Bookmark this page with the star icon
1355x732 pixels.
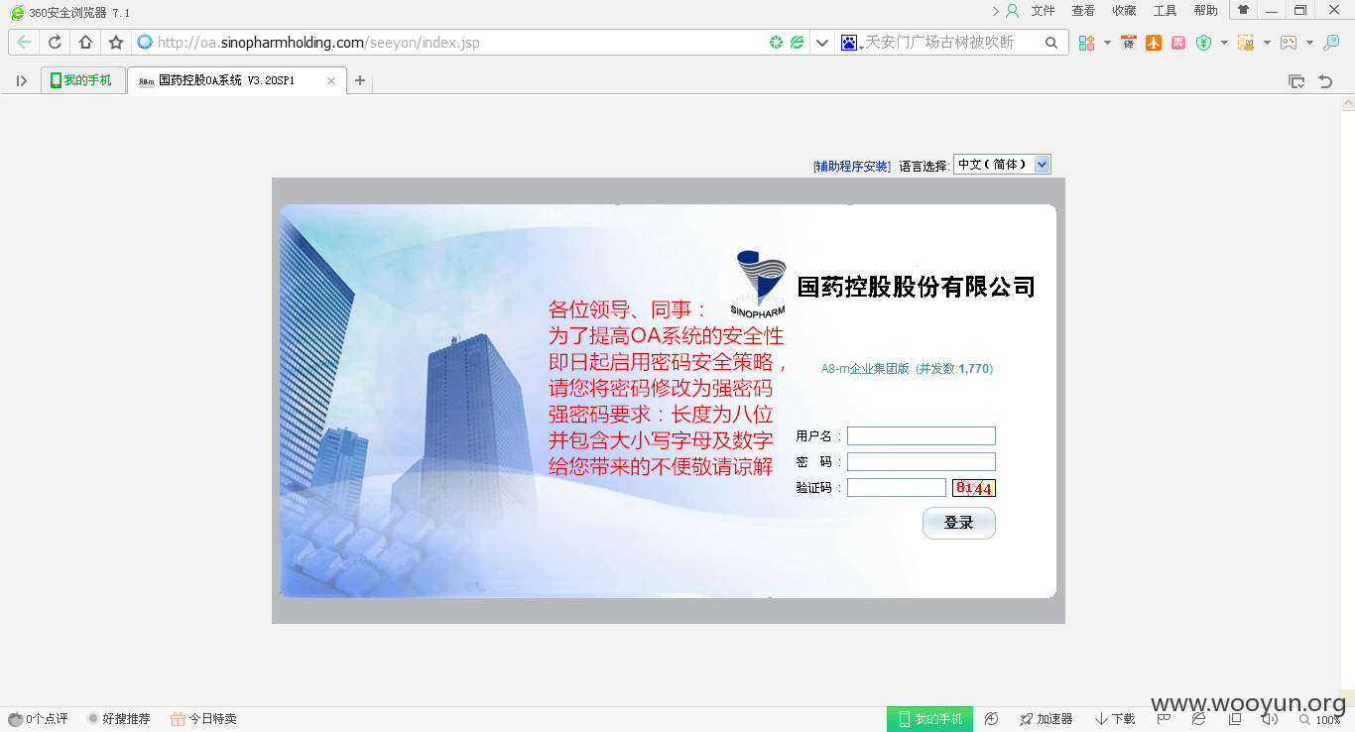[116, 43]
